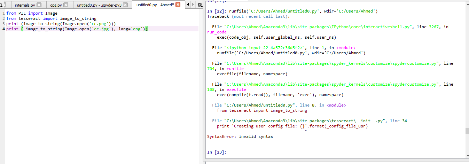469x164 pixels.
Task: Click the In [23]: console prompt
Action: pos(217,152)
